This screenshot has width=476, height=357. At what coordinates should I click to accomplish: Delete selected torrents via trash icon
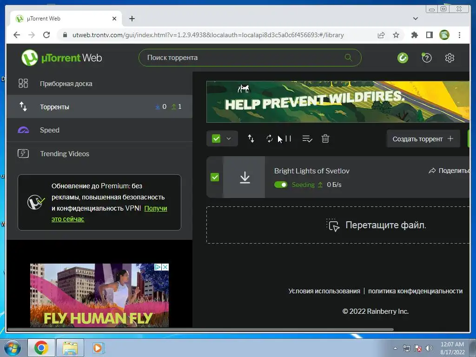[x=325, y=139]
